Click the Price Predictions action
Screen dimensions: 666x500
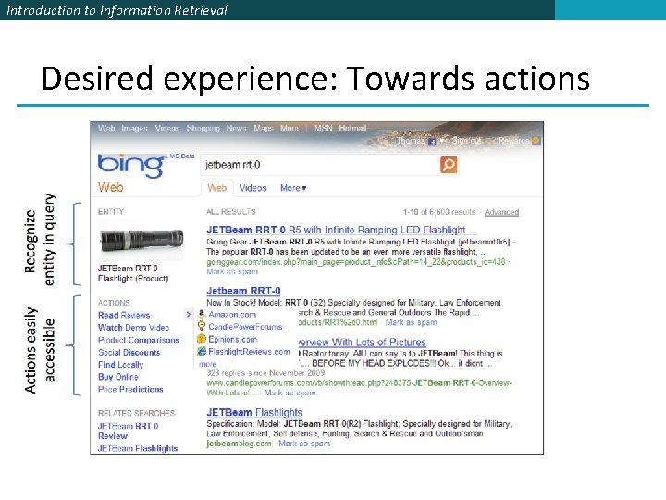coord(130,390)
